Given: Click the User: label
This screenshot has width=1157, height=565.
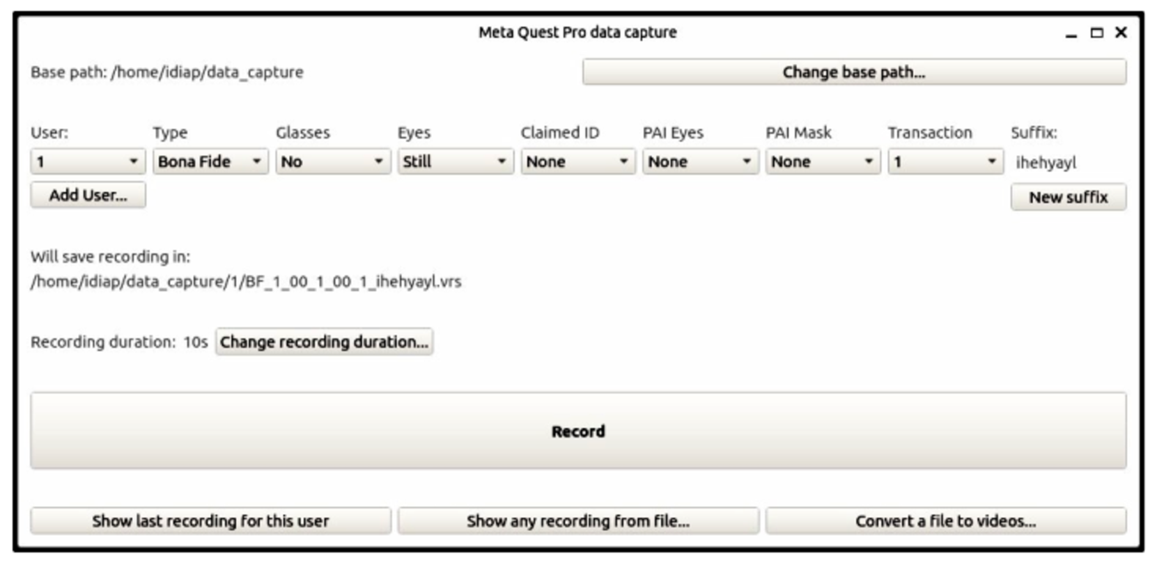Looking at the screenshot, I should 49,133.
